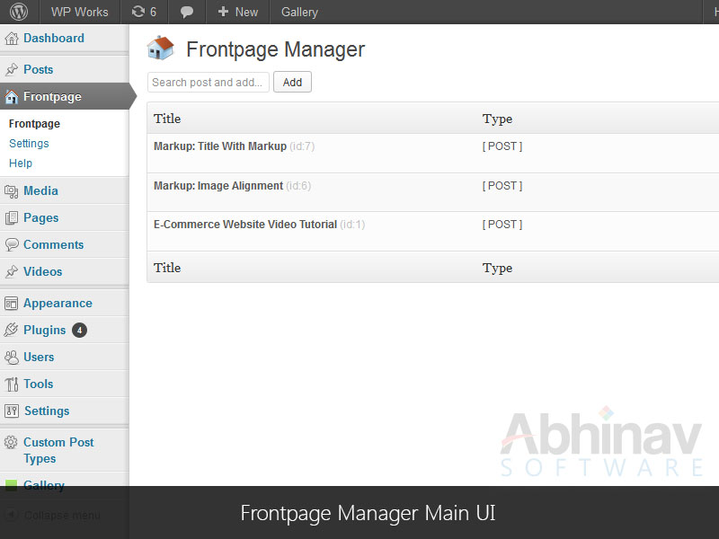Open the comments bubble icon in admin bar
719x539 pixels.
point(187,12)
